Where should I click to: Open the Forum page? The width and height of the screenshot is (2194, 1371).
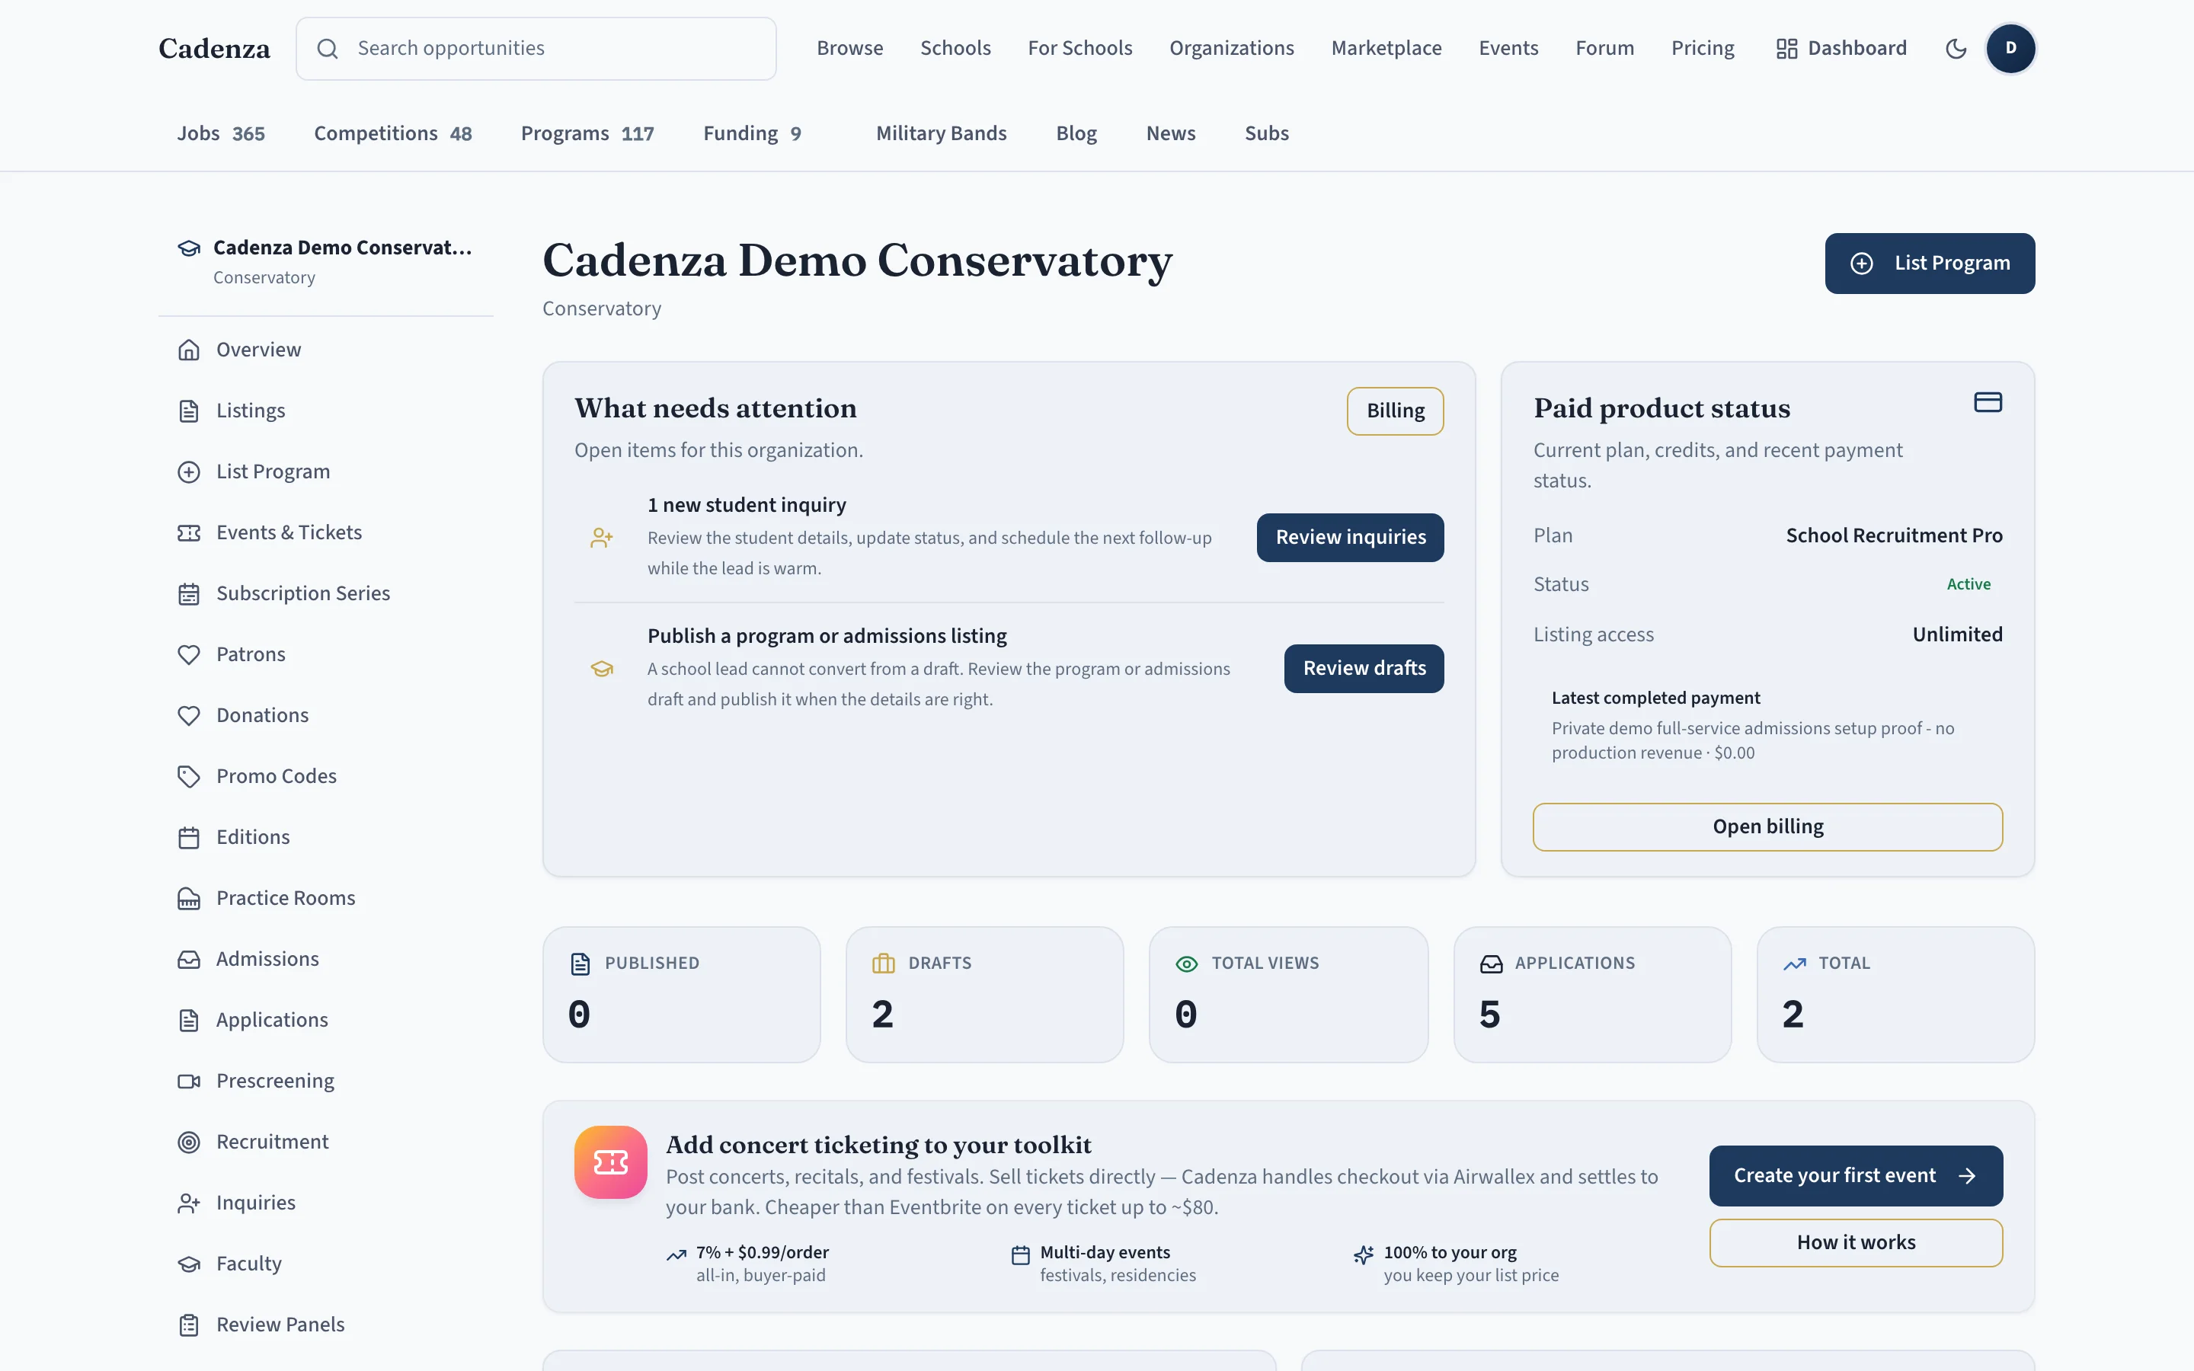point(1604,48)
